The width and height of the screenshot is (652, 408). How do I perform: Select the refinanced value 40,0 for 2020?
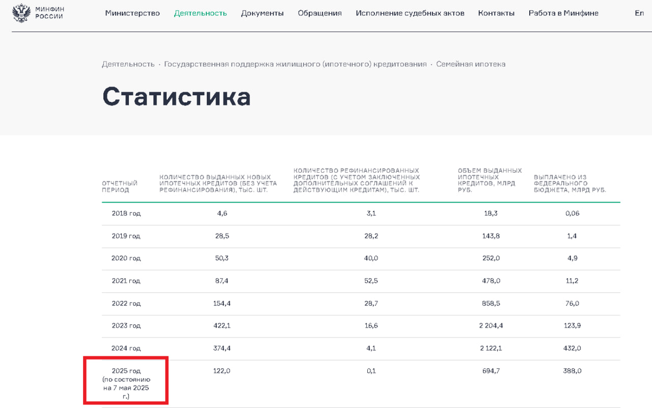[371, 258]
